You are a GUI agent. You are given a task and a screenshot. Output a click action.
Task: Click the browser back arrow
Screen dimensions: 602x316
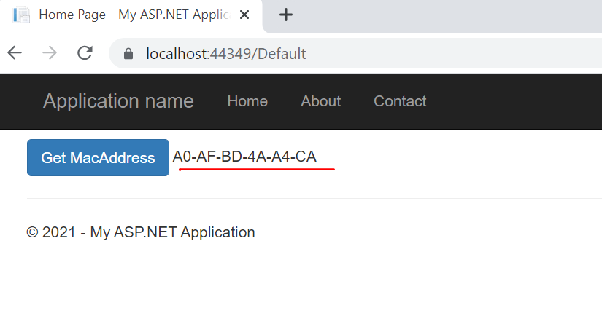[15, 53]
